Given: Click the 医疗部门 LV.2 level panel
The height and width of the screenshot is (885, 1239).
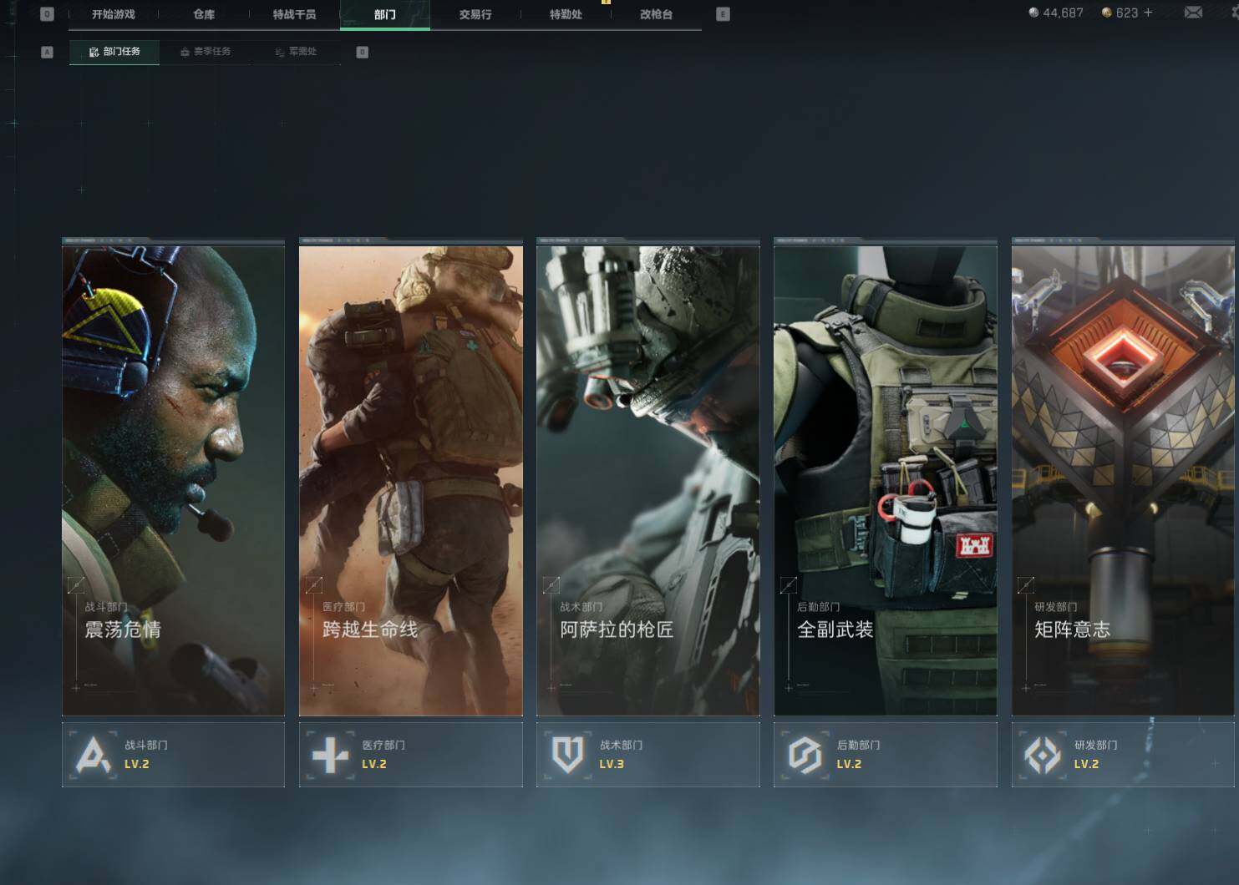Looking at the screenshot, I should [x=411, y=755].
